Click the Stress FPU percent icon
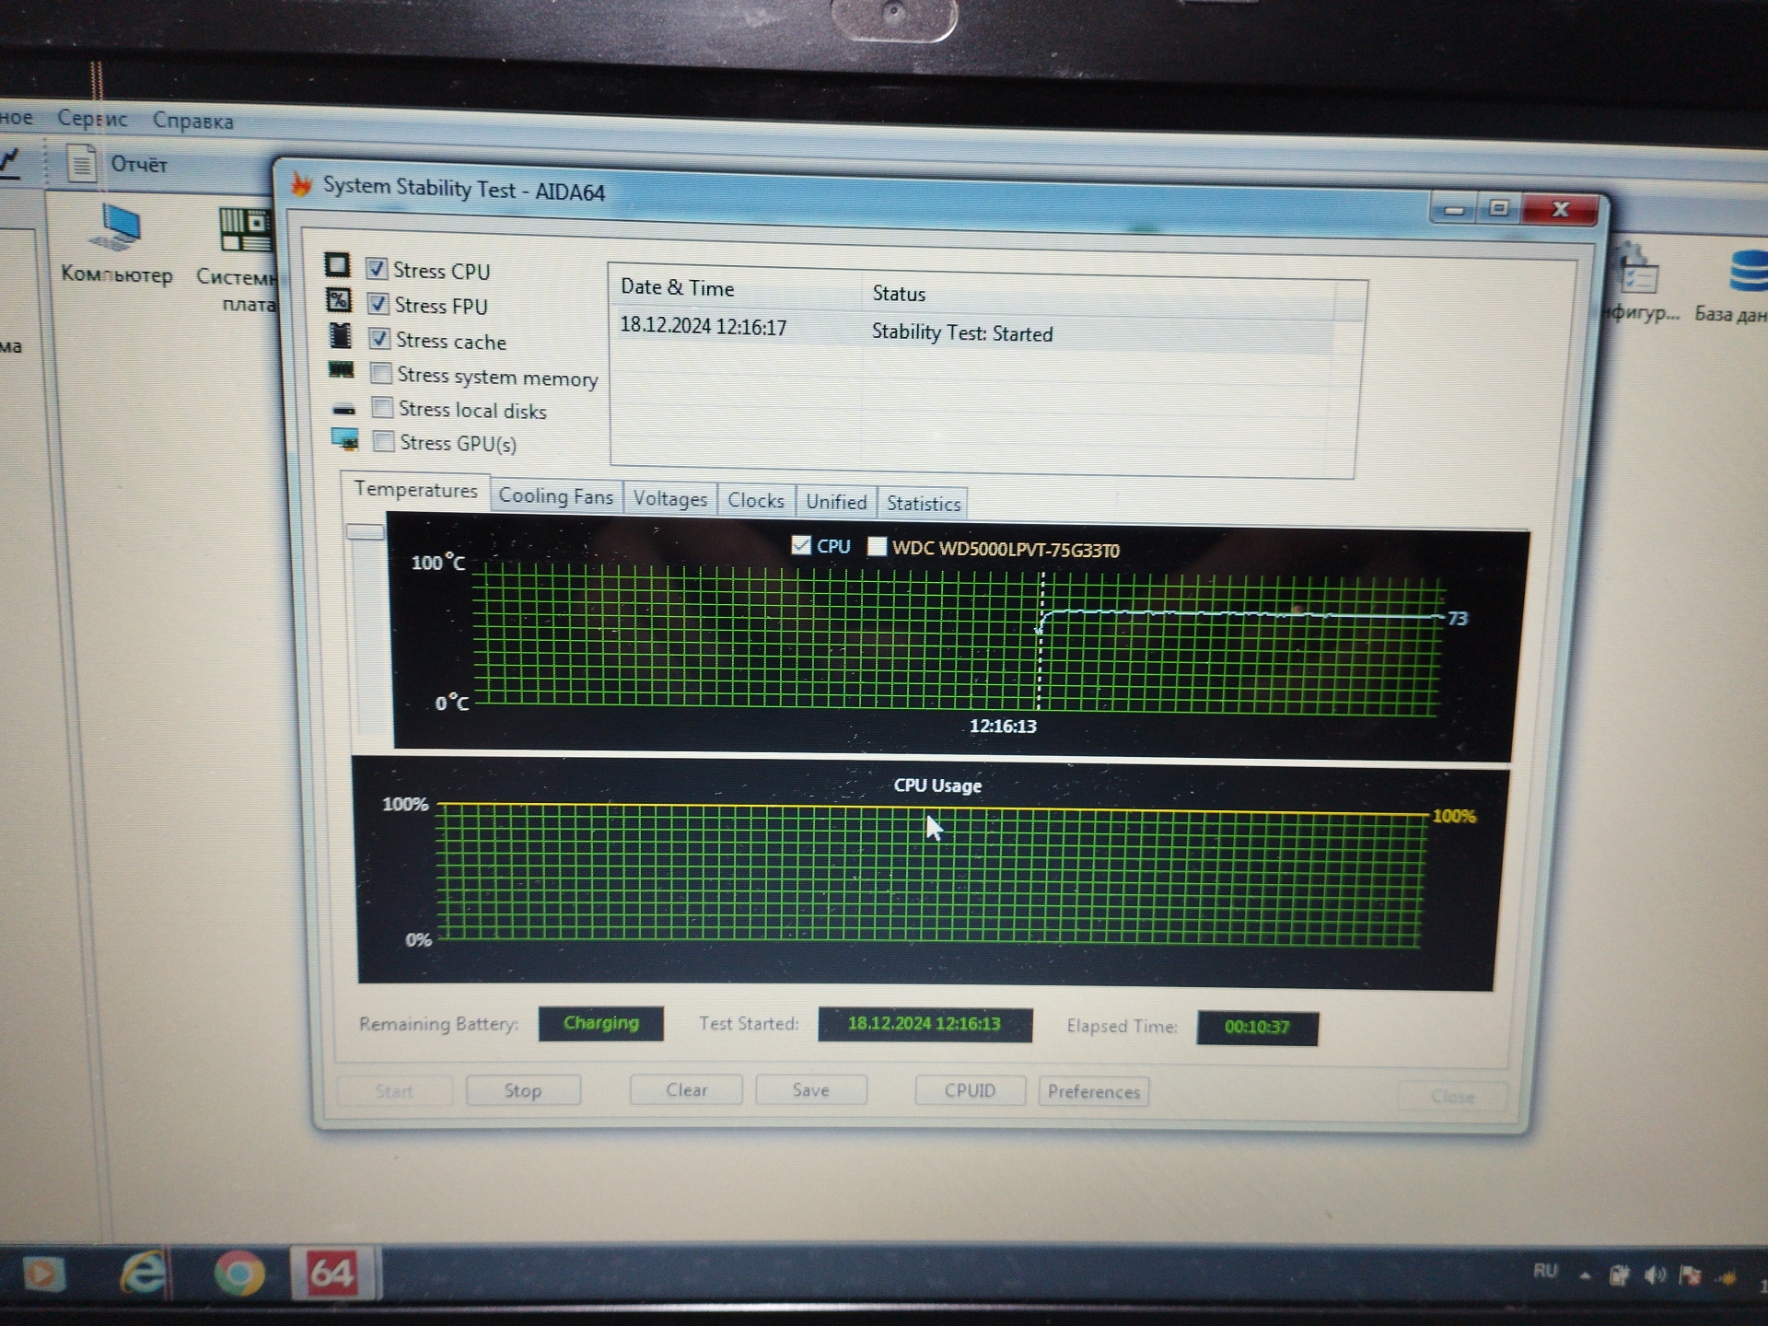The image size is (1768, 1326). tap(339, 300)
